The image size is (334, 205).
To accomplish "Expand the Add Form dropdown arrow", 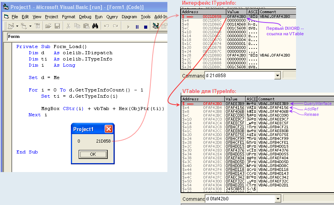I will pyautogui.click(x=30, y=26).
